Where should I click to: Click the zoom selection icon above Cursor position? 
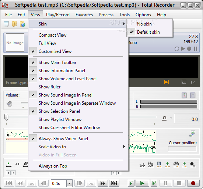click(x=192, y=134)
